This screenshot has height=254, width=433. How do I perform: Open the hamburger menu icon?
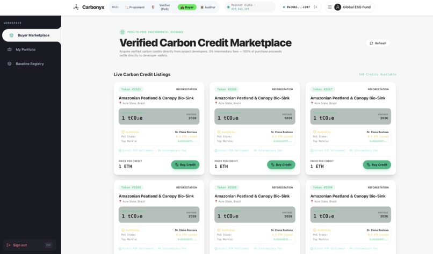[x=329, y=7]
